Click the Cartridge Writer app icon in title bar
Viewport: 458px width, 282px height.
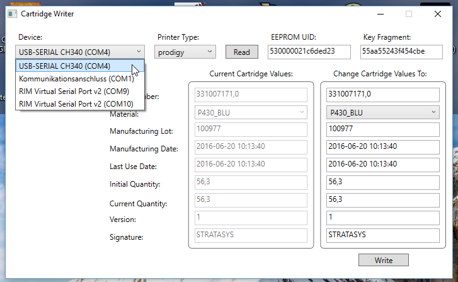pyautogui.click(x=12, y=14)
